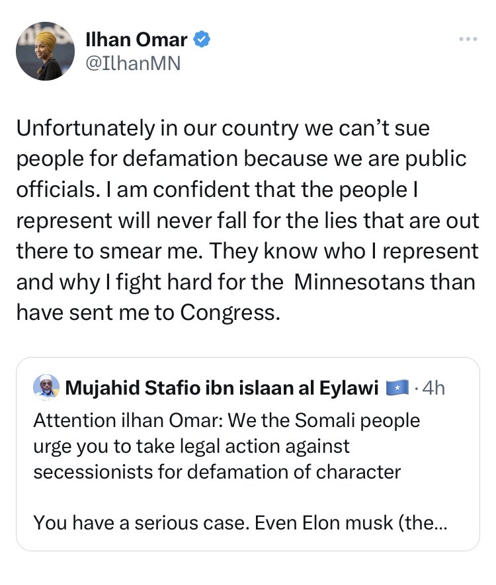Click the line starting "there to smear me"

click(x=247, y=251)
